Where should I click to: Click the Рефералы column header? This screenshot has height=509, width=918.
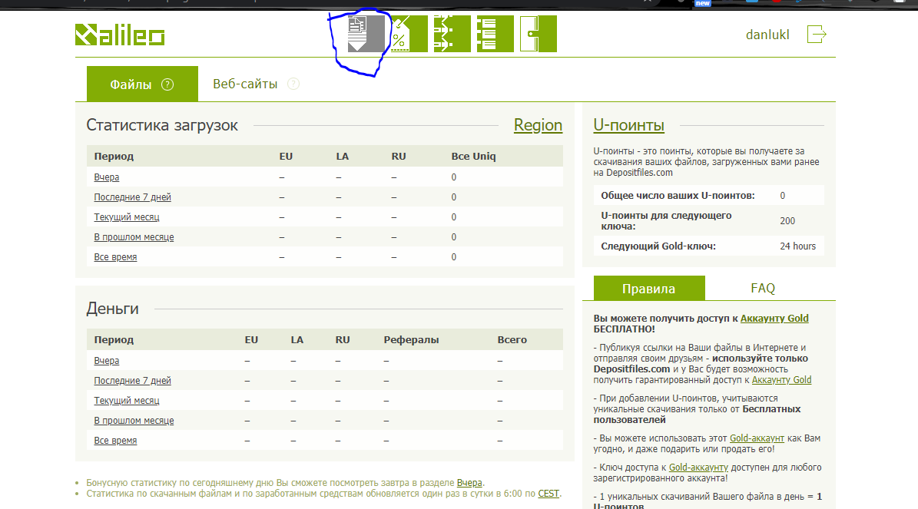(411, 340)
